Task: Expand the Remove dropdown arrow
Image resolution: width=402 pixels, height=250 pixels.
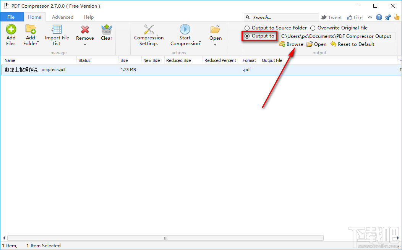Action: (85, 45)
